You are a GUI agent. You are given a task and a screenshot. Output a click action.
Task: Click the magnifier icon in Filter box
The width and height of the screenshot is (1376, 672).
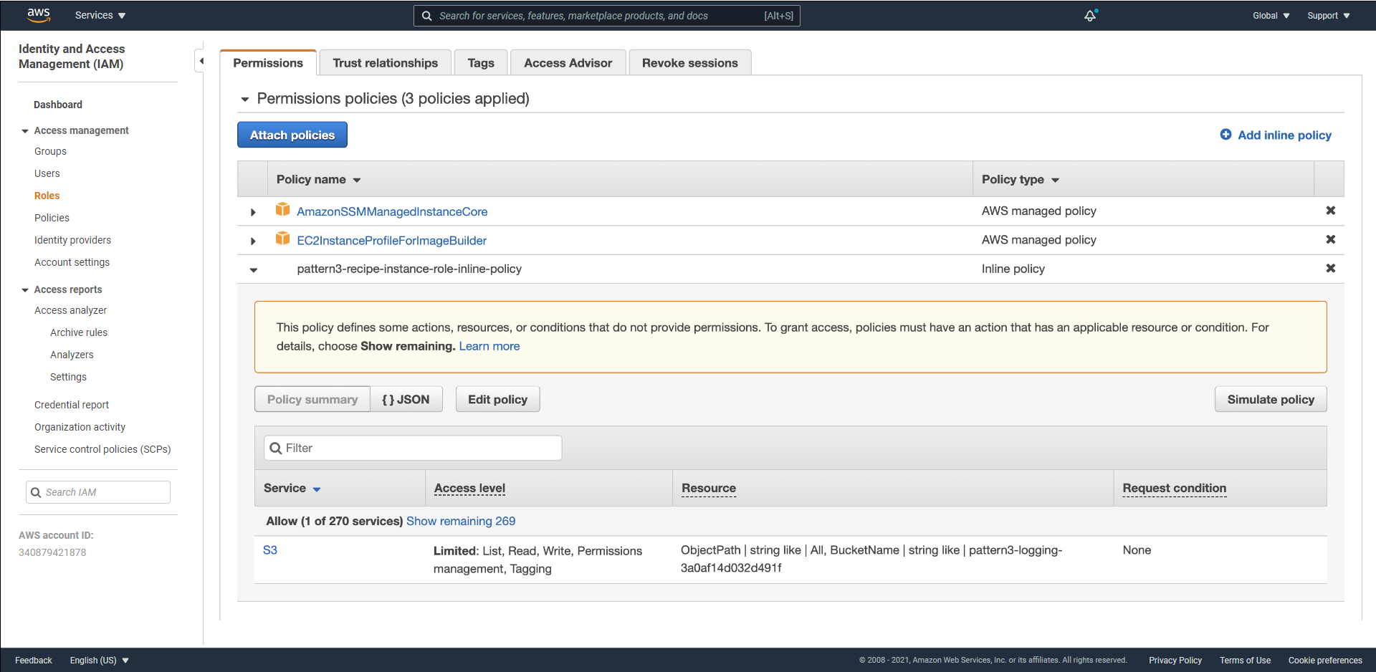(275, 448)
